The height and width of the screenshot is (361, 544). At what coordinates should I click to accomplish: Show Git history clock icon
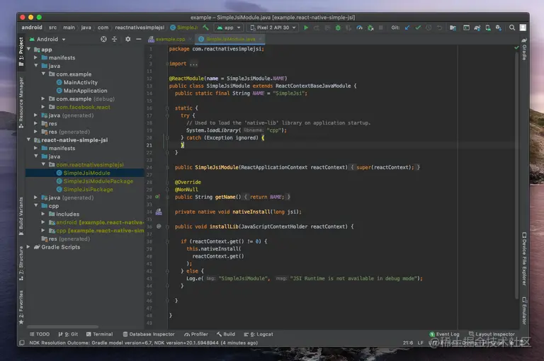429,28
